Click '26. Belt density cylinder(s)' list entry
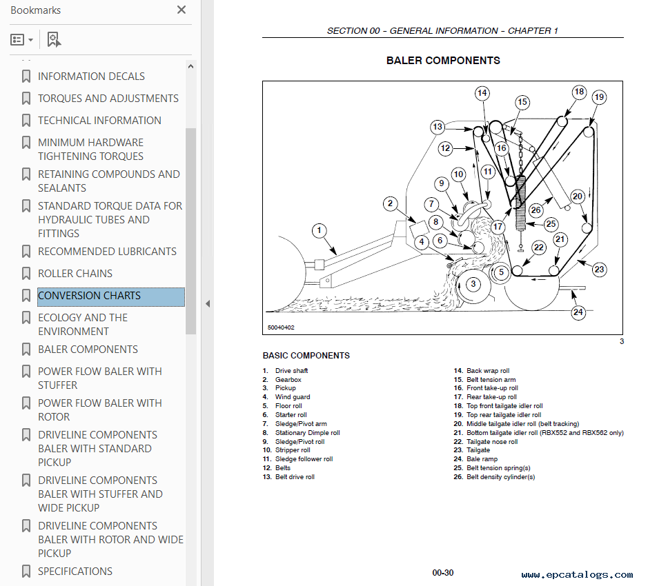 pyautogui.click(x=495, y=477)
